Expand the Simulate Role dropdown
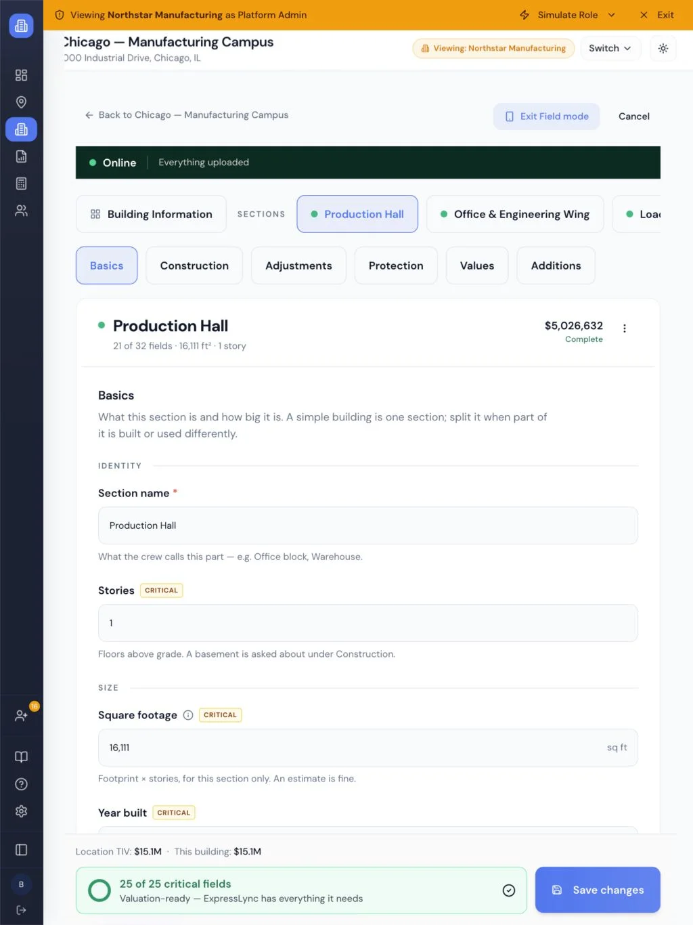 pyautogui.click(x=568, y=15)
